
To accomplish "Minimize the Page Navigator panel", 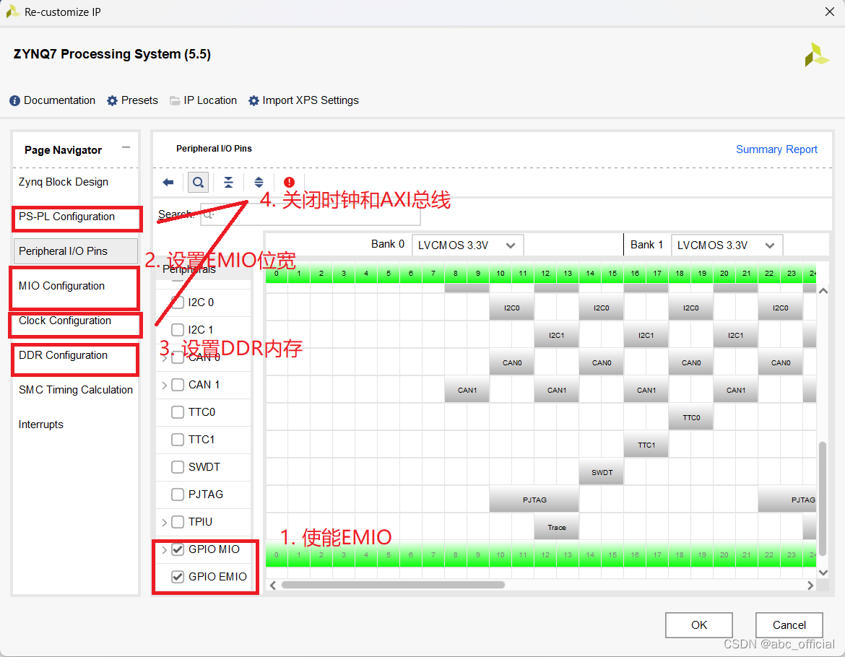I will coord(126,147).
